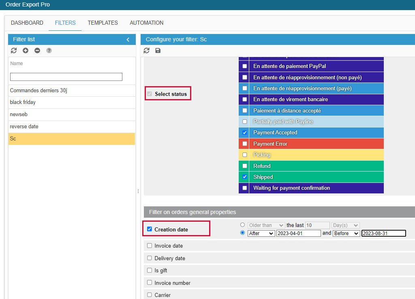The width and height of the screenshot is (415, 299).
Task: Click the 2023-04-01 start date field
Action: pos(298,233)
